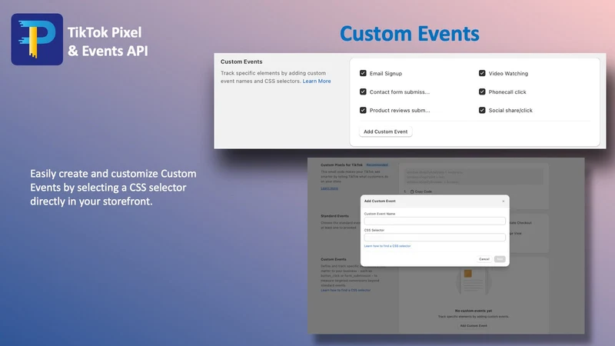Toggle the Phonecall click checkbox
Viewport: 615px width, 346px height.
pyautogui.click(x=482, y=91)
